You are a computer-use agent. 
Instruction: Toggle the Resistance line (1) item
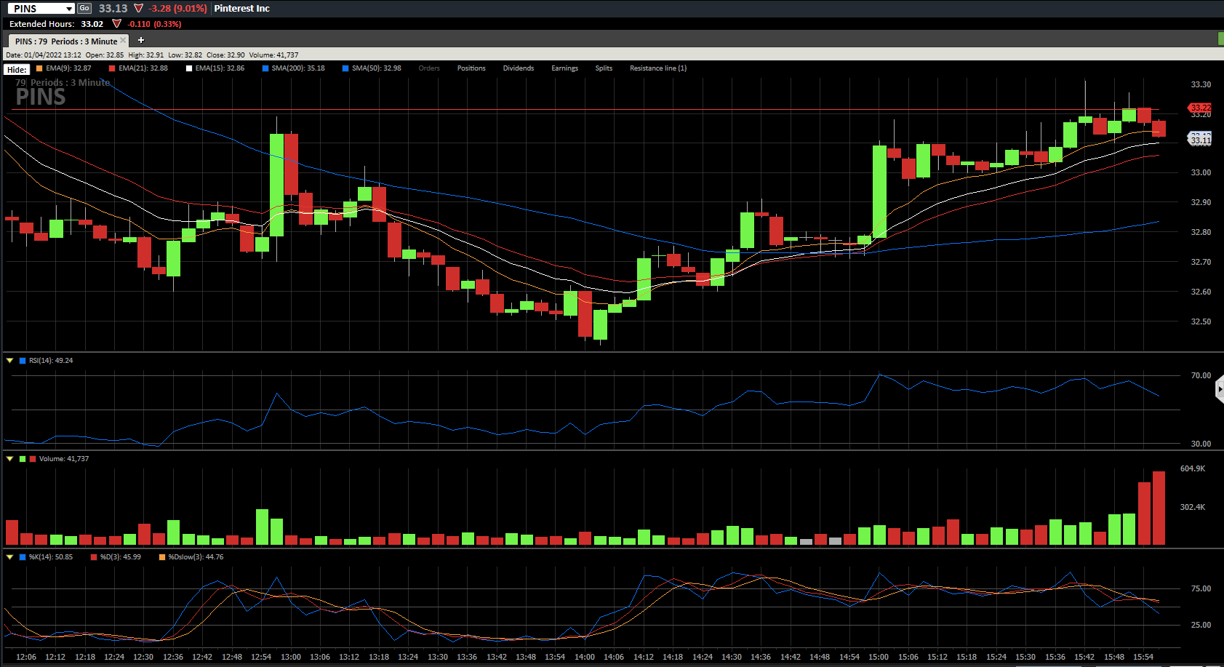click(658, 68)
